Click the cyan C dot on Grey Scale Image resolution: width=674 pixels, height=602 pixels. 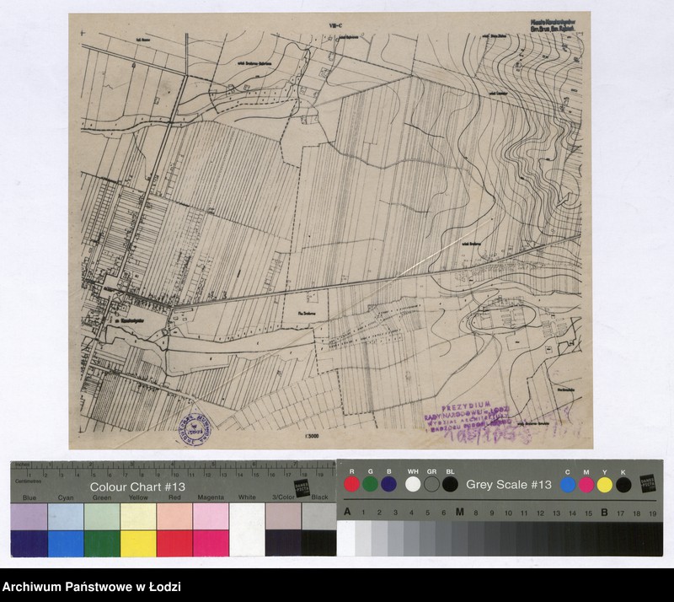[x=568, y=484]
